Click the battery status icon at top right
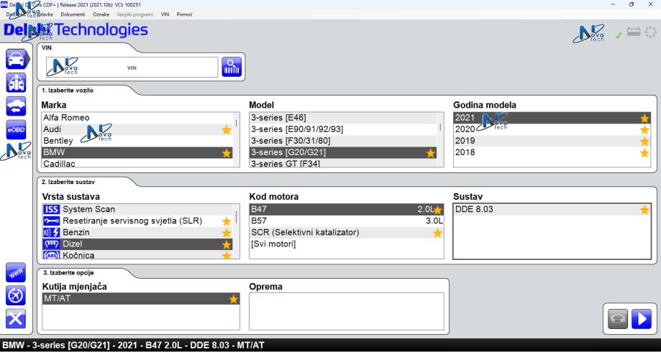This screenshot has height=352, width=661. click(634, 32)
